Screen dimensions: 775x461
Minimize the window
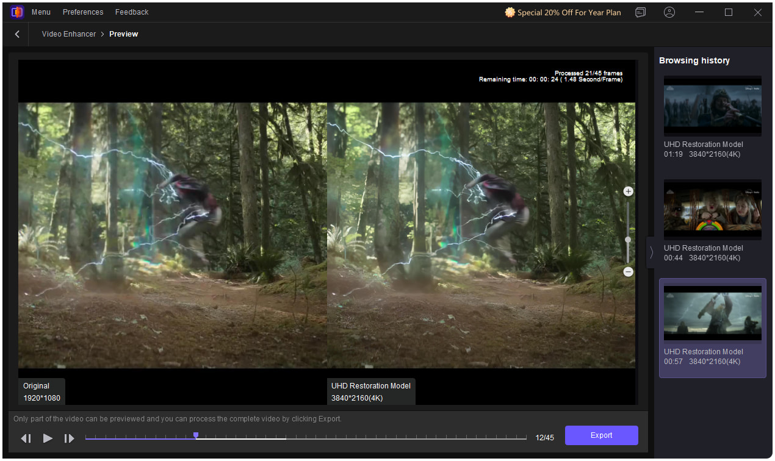point(699,12)
